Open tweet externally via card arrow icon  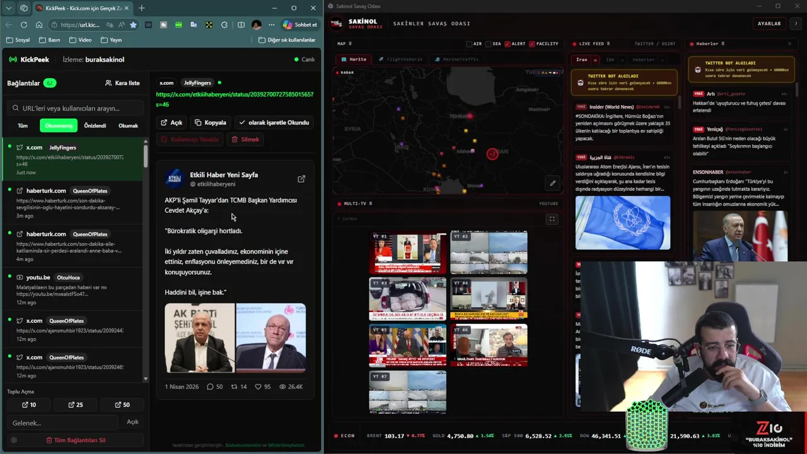coord(301,179)
